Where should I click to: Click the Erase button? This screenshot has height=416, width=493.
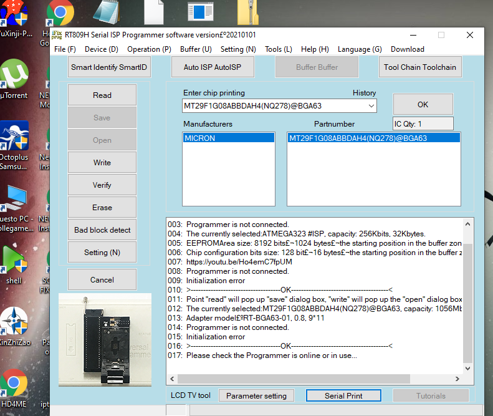click(x=102, y=207)
